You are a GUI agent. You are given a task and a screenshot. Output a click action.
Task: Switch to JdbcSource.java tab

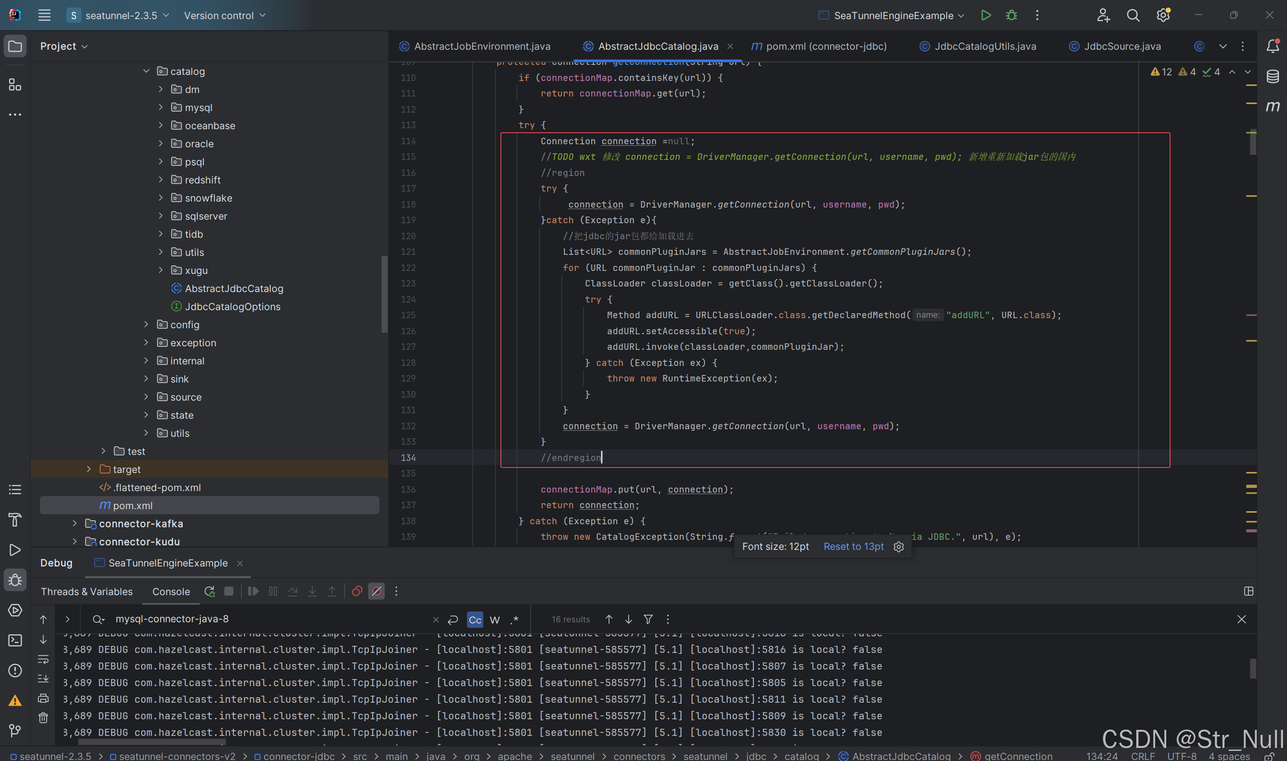pyautogui.click(x=1114, y=46)
